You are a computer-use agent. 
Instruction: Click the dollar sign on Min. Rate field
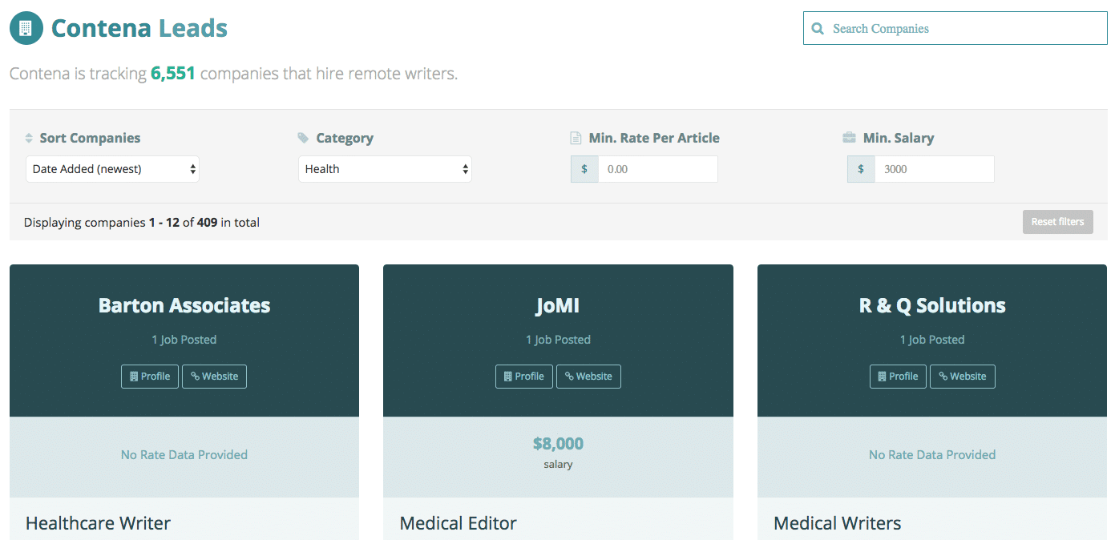[x=584, y=169]
